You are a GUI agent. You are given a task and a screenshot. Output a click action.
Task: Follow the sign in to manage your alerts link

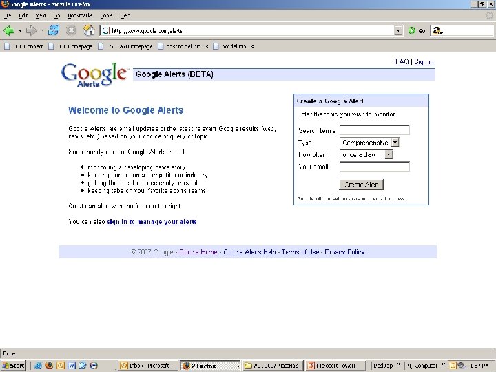point(152,221)
